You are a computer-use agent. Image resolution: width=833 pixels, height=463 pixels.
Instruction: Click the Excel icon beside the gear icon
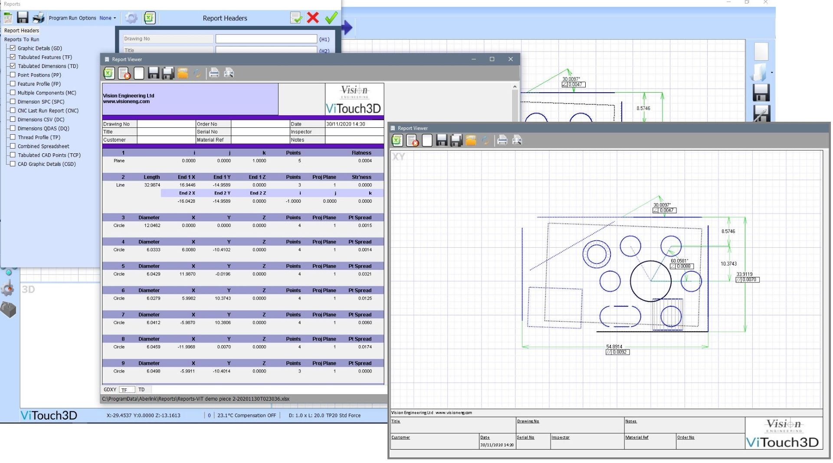click(150, 18)
